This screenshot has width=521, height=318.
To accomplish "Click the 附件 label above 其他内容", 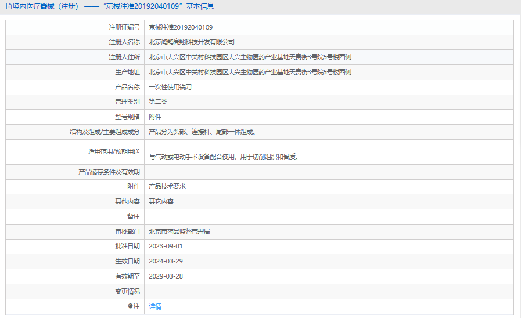I will [134, 186].
